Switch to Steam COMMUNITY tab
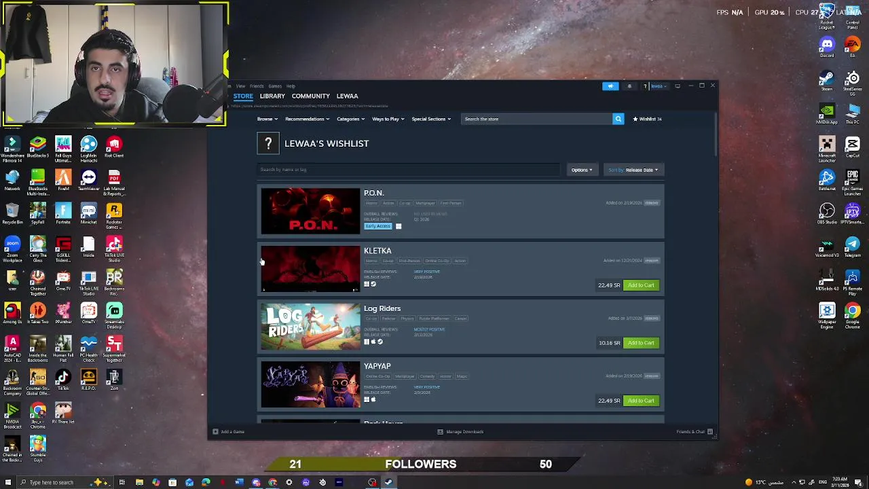Viewport: 869px width, 489px height. click(310, 96)
